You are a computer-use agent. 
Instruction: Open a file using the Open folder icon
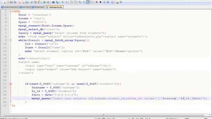click(7, 2)
